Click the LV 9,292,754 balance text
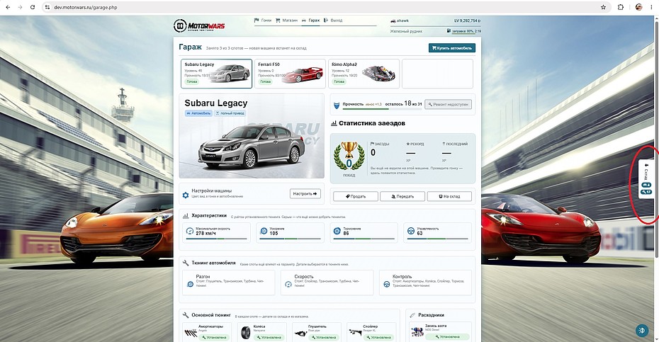Viewport: 659px width, 342px height. pyautogui.click(x=468, y=21)
